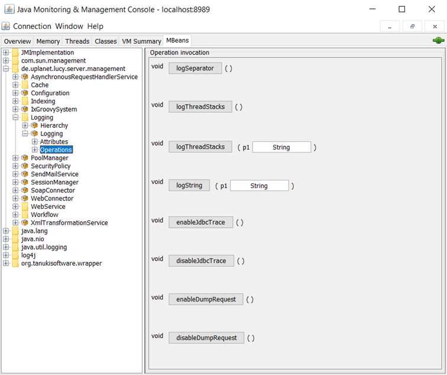Expand the JMImplementation tree node

coord(6,53)
